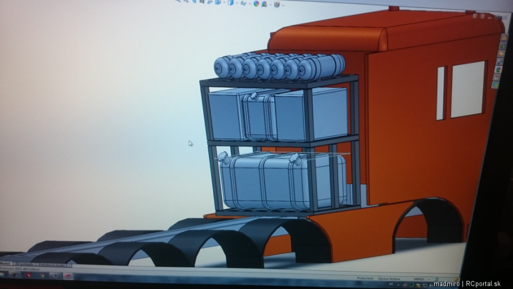The height and width of the screenshot is (289, 513).
Task: Click the small tab after Pohybová studie
Action: (69, 265)
